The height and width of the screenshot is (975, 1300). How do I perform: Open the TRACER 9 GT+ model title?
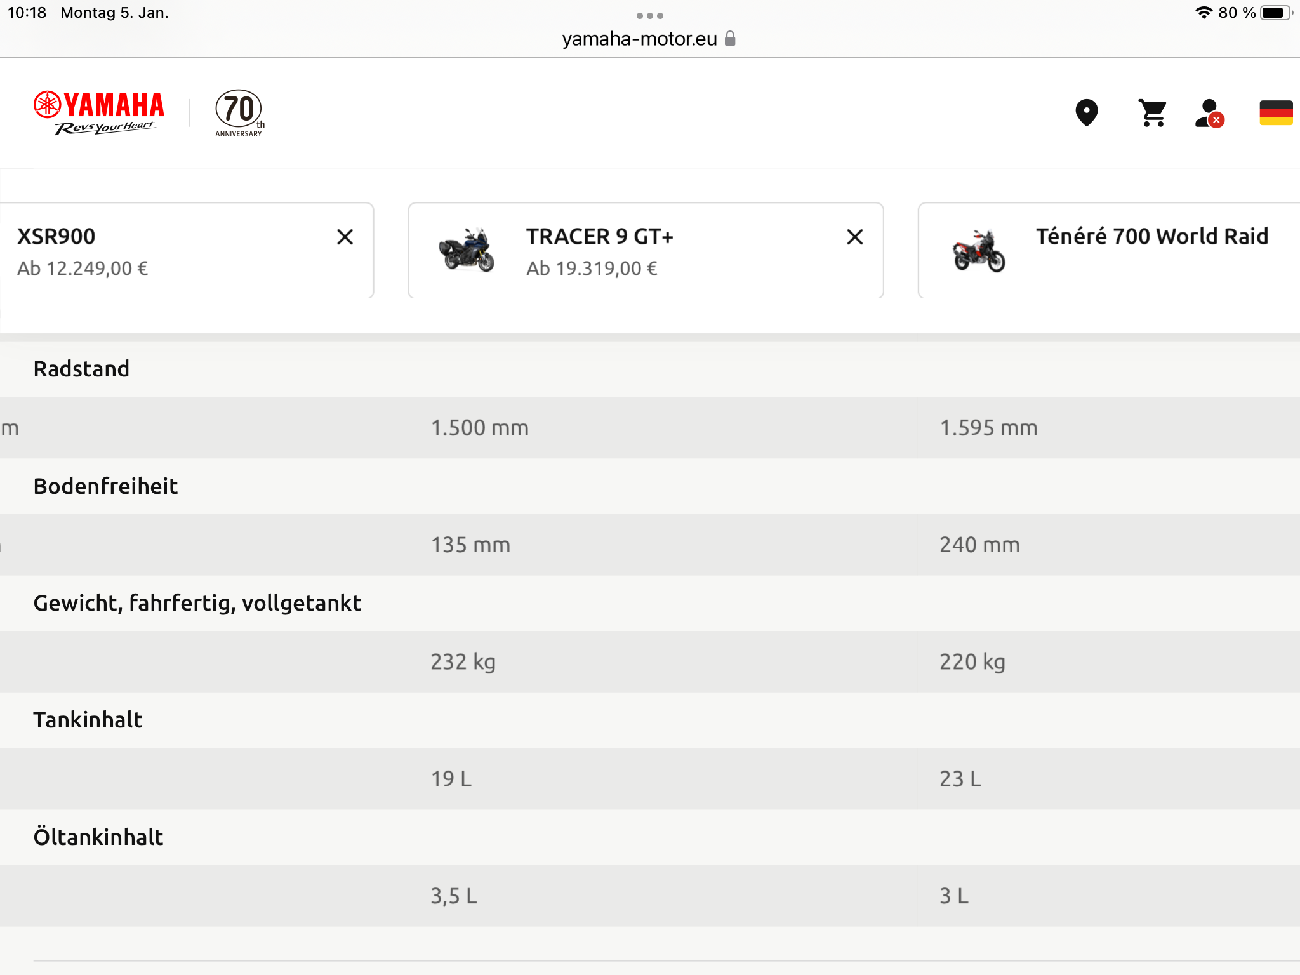click(x=599, y=237)
